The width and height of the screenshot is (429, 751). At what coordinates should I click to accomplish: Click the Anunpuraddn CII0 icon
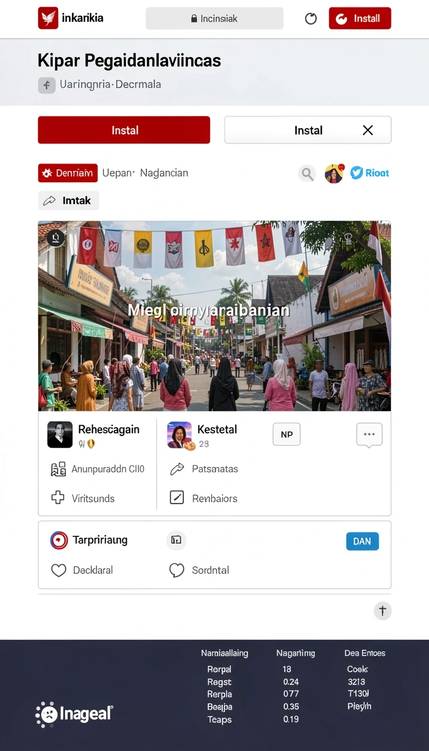(58, 469)
